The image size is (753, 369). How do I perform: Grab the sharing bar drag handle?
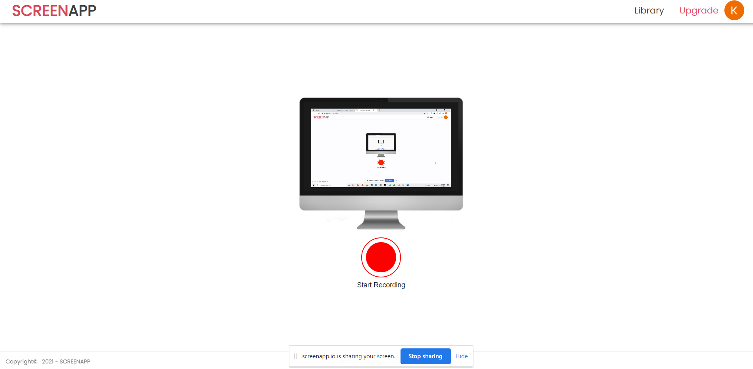click(x=296, y=356)
